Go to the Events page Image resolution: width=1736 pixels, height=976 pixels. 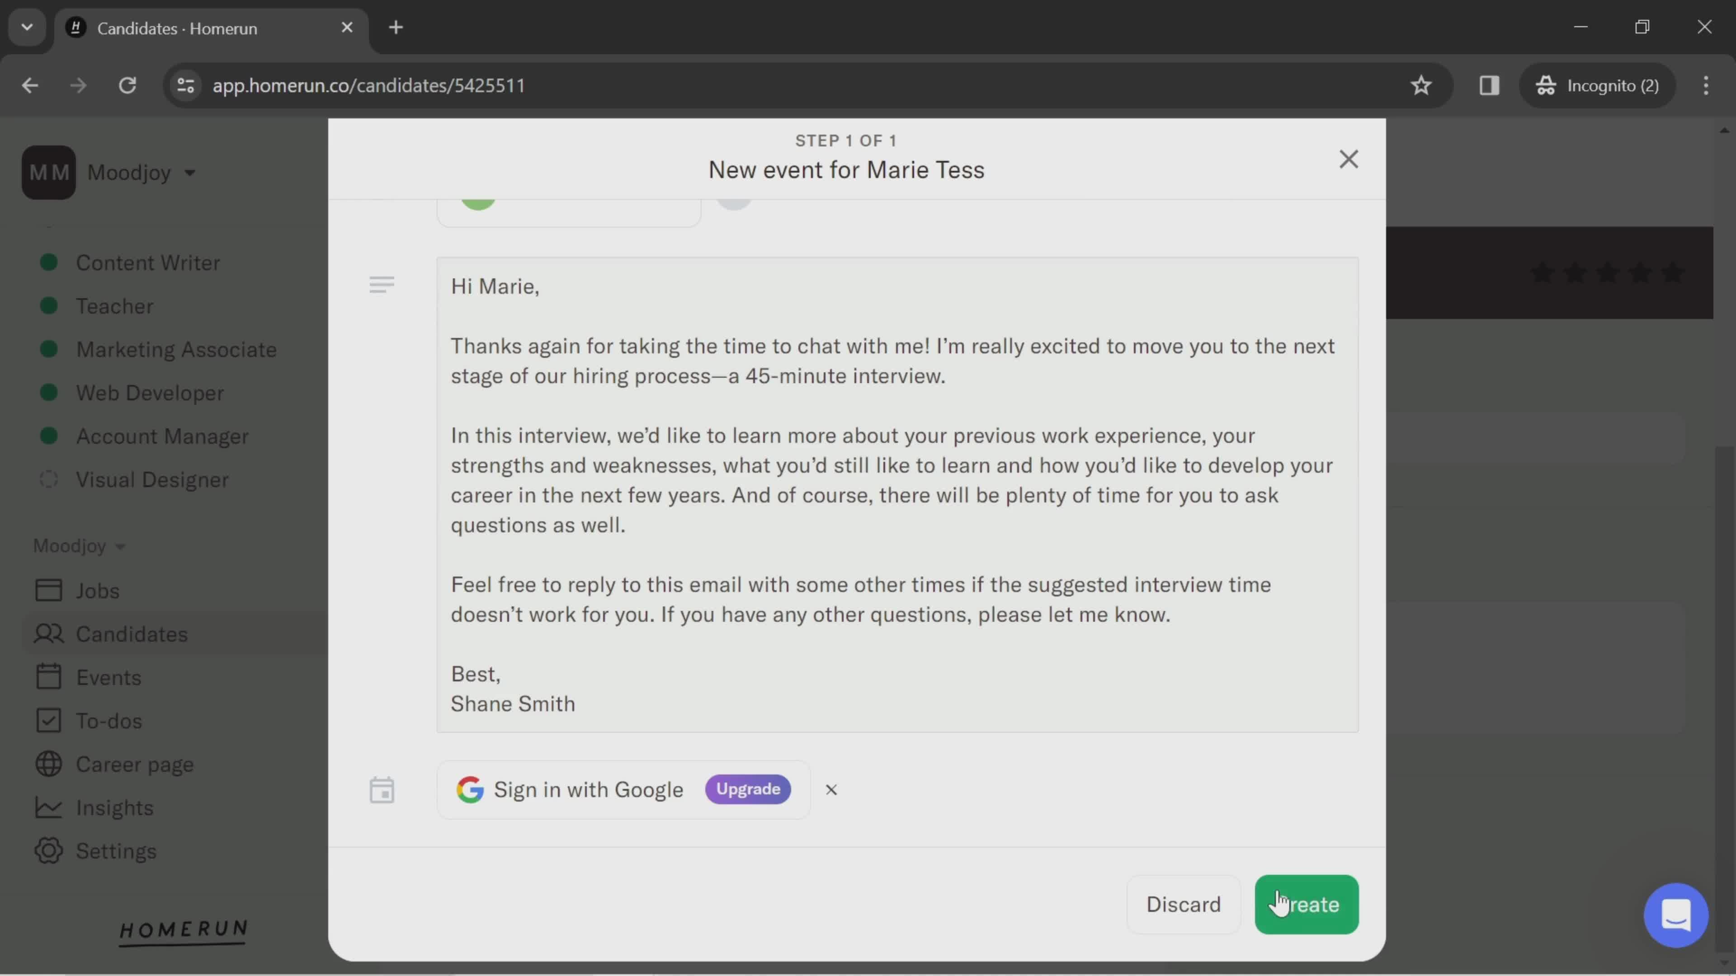(108, 678)
